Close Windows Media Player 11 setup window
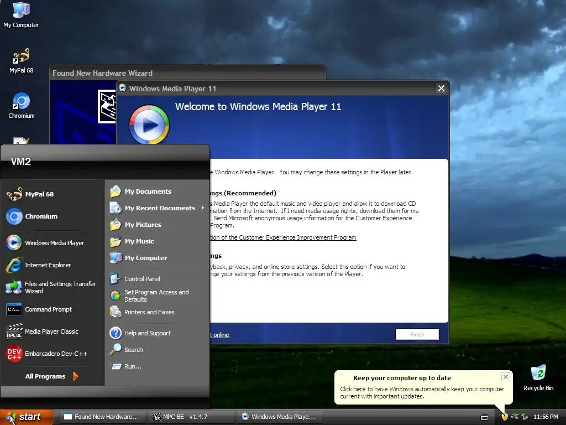The image size is (566, 425). coord(441,89)
